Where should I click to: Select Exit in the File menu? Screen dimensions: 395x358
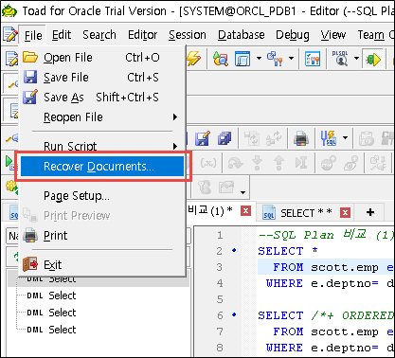102,264
